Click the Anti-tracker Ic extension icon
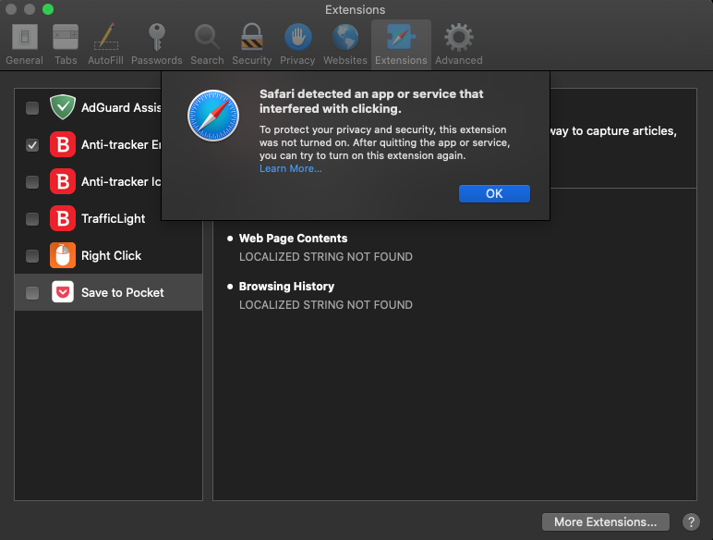 coord(63,181)
